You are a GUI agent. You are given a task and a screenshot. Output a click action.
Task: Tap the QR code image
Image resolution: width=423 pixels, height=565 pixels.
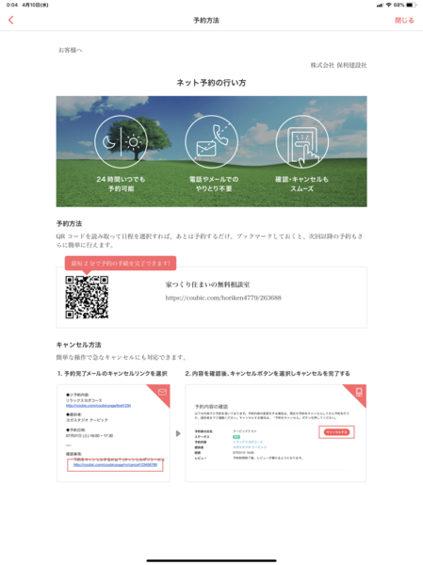87,298
